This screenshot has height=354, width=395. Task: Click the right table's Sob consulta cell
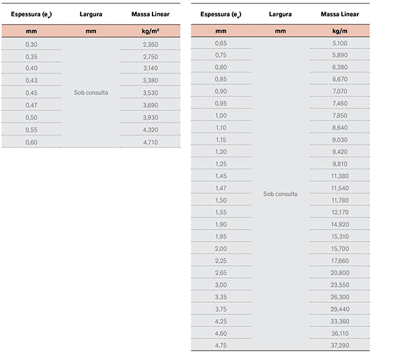point(280,194)
